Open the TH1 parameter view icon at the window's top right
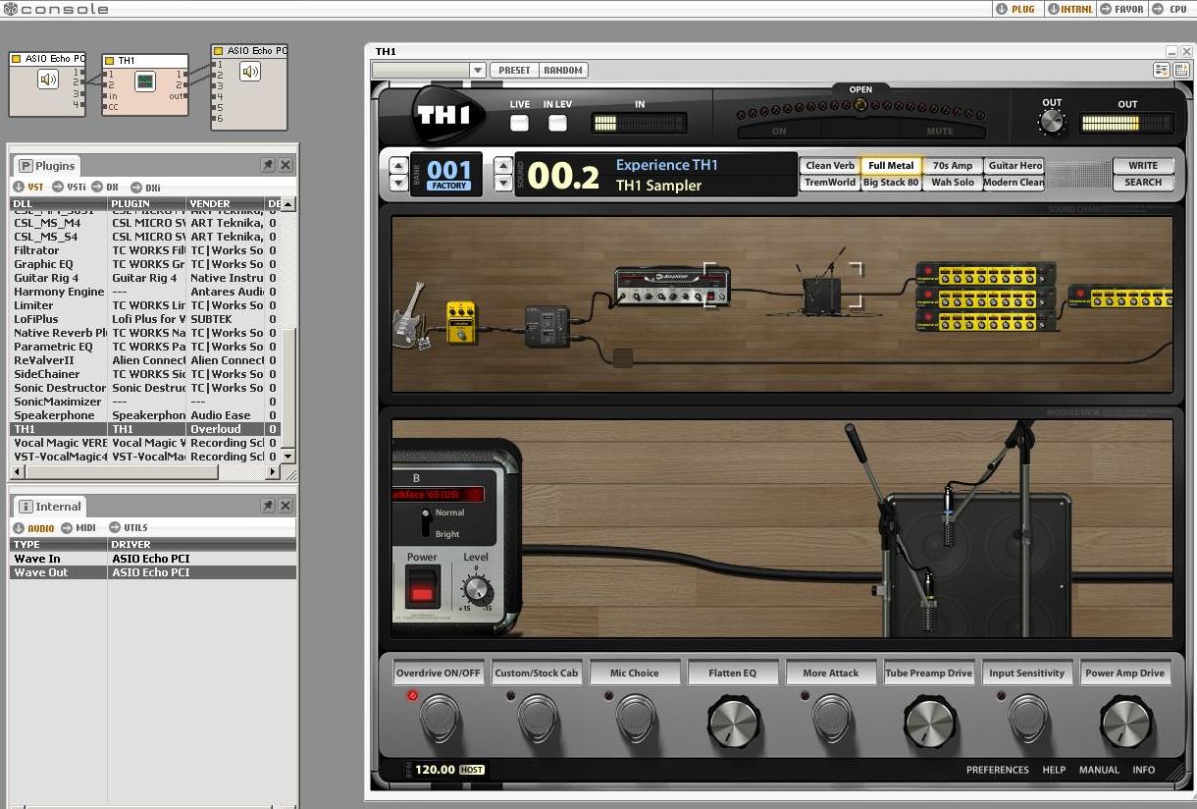1197x809 pixels. (x=1162, y=70)
